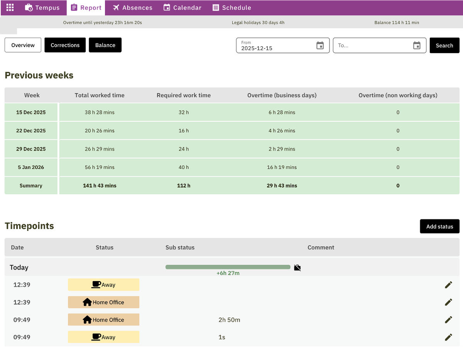Viewport: 463px width, 347px height.
Task: Select the "15 Dec 2025" week cell
Action: [x=31, y=112]
